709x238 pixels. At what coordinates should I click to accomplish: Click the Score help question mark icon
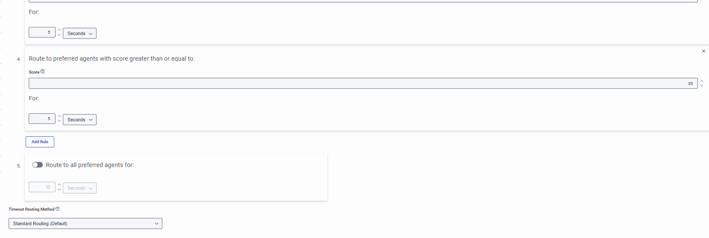coord(43,72)
